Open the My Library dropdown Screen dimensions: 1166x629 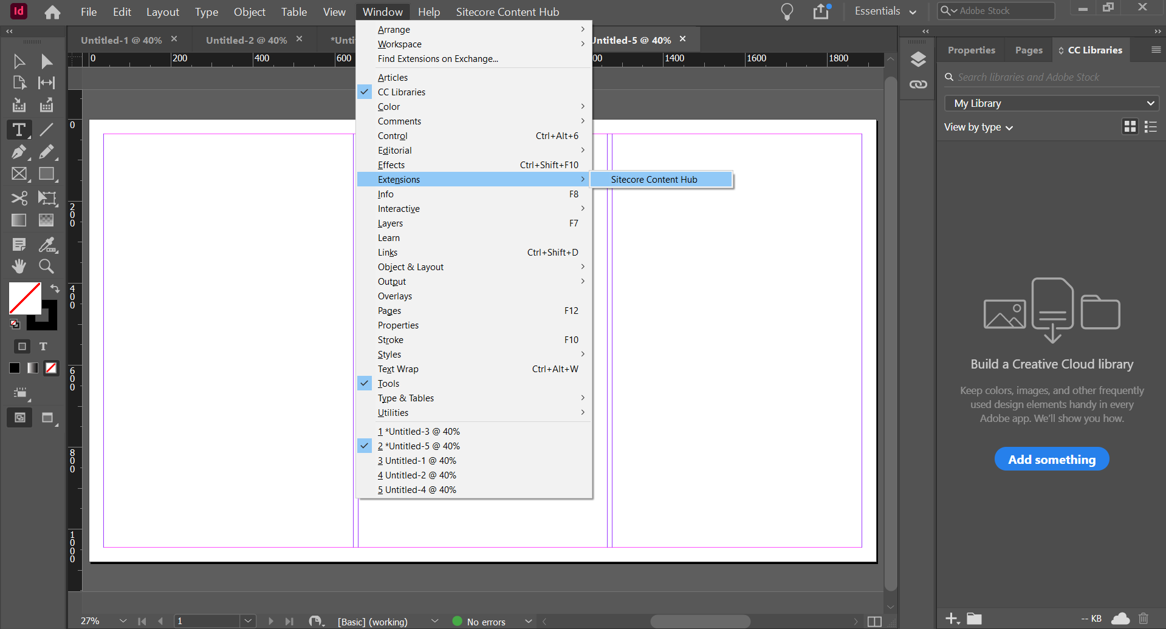tap(1052, 103)
